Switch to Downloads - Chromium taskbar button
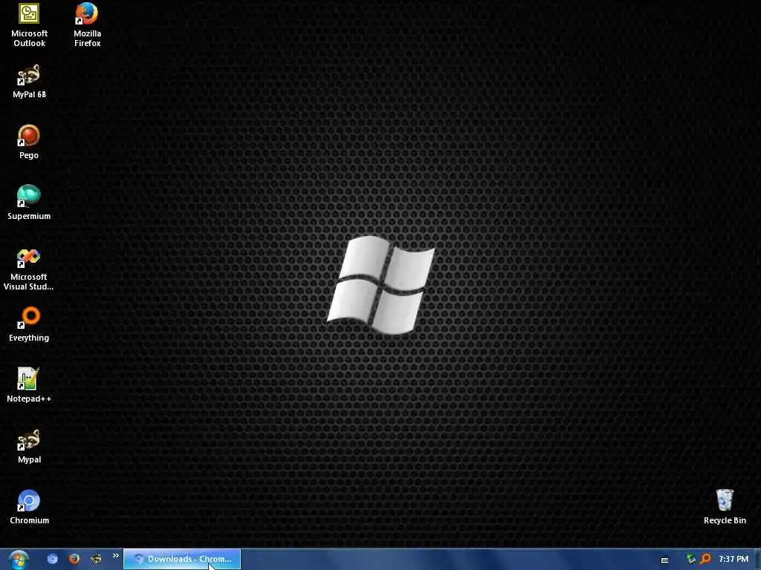This screenshot has width=761, height=570. (x=182, y=559)
